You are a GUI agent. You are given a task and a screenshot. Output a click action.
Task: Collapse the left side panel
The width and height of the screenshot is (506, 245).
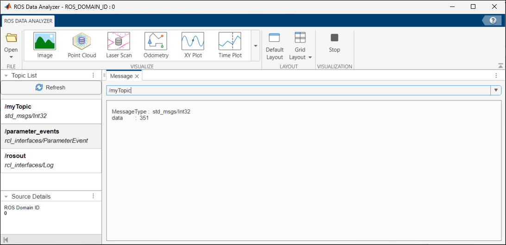(x=6, y=239)
